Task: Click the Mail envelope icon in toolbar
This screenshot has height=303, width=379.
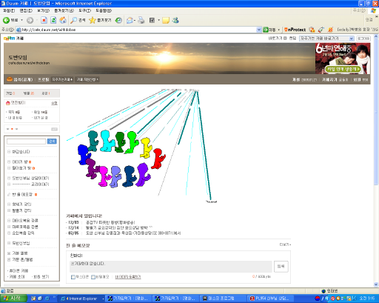Action: coord(130,21)
